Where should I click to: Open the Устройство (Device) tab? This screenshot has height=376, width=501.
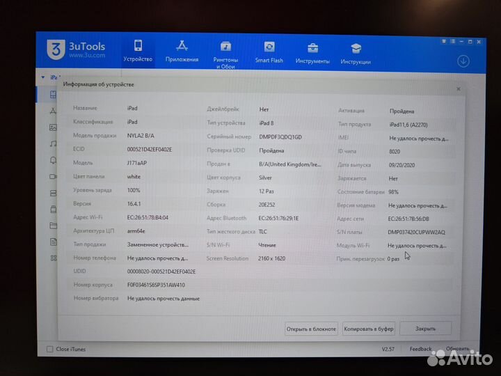pos(138,51)
